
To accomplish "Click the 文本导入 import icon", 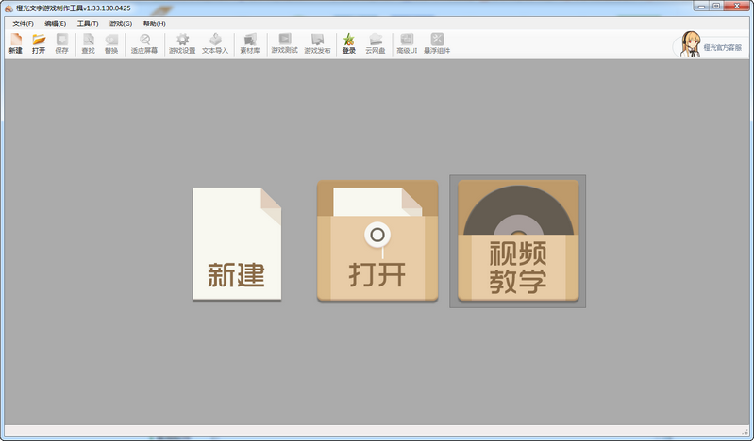I will coord(215,43).
